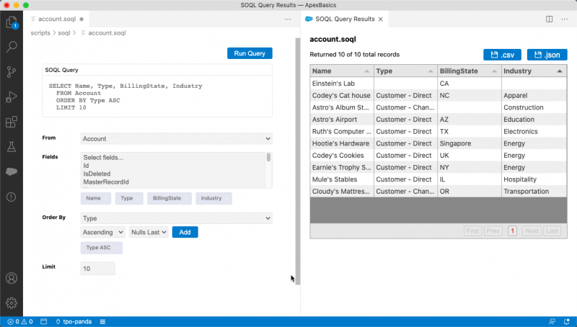The image size is (577, 327).
Task: Click the Last page button
Action: pos(552,231)
